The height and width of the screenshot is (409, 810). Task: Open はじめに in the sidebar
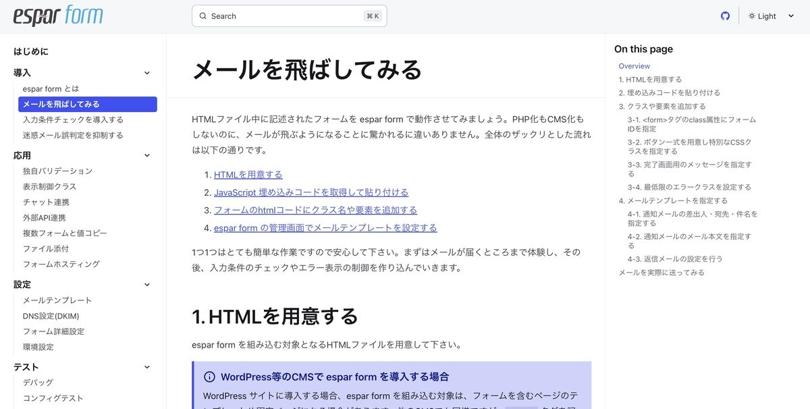click(x=31, y=51)
